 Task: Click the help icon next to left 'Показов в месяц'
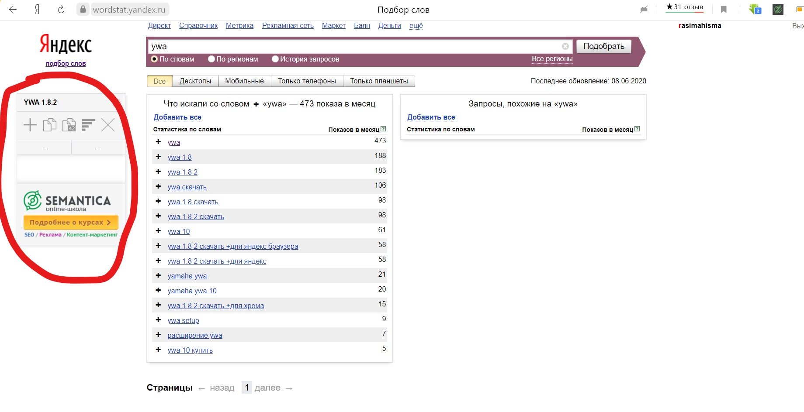click(383, 129)
